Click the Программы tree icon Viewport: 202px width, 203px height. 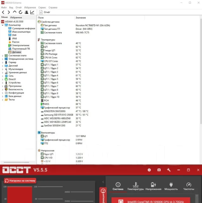click(x=6, y=86)
